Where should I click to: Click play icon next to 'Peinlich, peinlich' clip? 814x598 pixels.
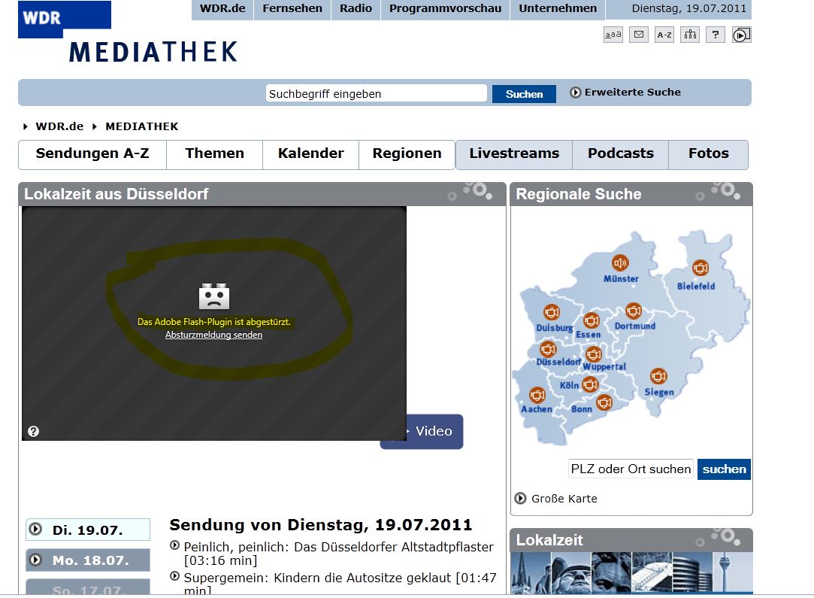(174, 545)
